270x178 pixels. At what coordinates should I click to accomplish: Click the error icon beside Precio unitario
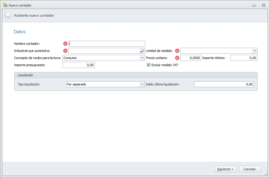click(177, 58)
